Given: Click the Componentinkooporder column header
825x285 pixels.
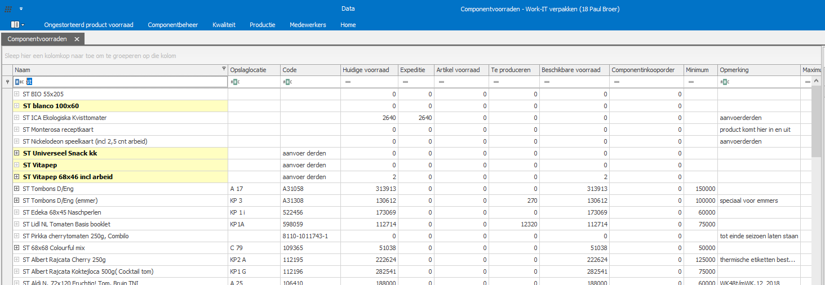Looking at the screenshot, I should click(x=642, y=70).
